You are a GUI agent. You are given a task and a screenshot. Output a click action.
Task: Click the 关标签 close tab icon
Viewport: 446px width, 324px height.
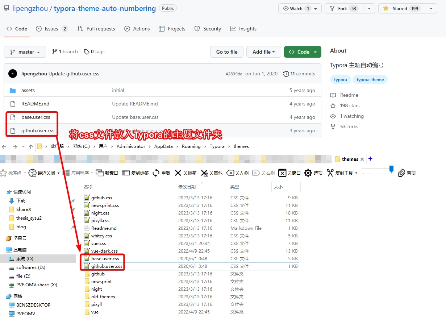(178, 173)
